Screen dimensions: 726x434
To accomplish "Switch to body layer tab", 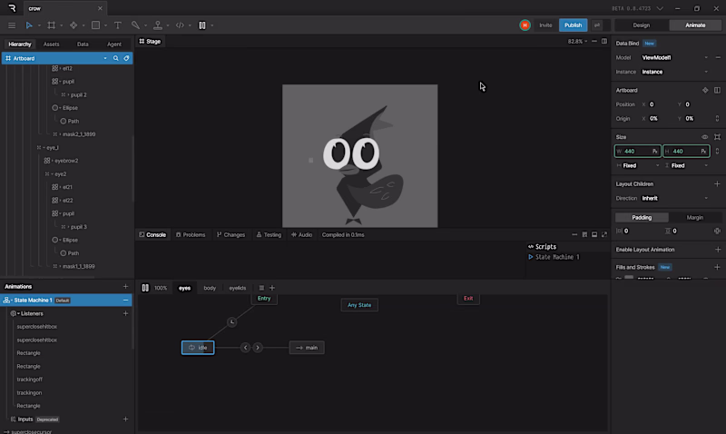I will tap(210, 288).
